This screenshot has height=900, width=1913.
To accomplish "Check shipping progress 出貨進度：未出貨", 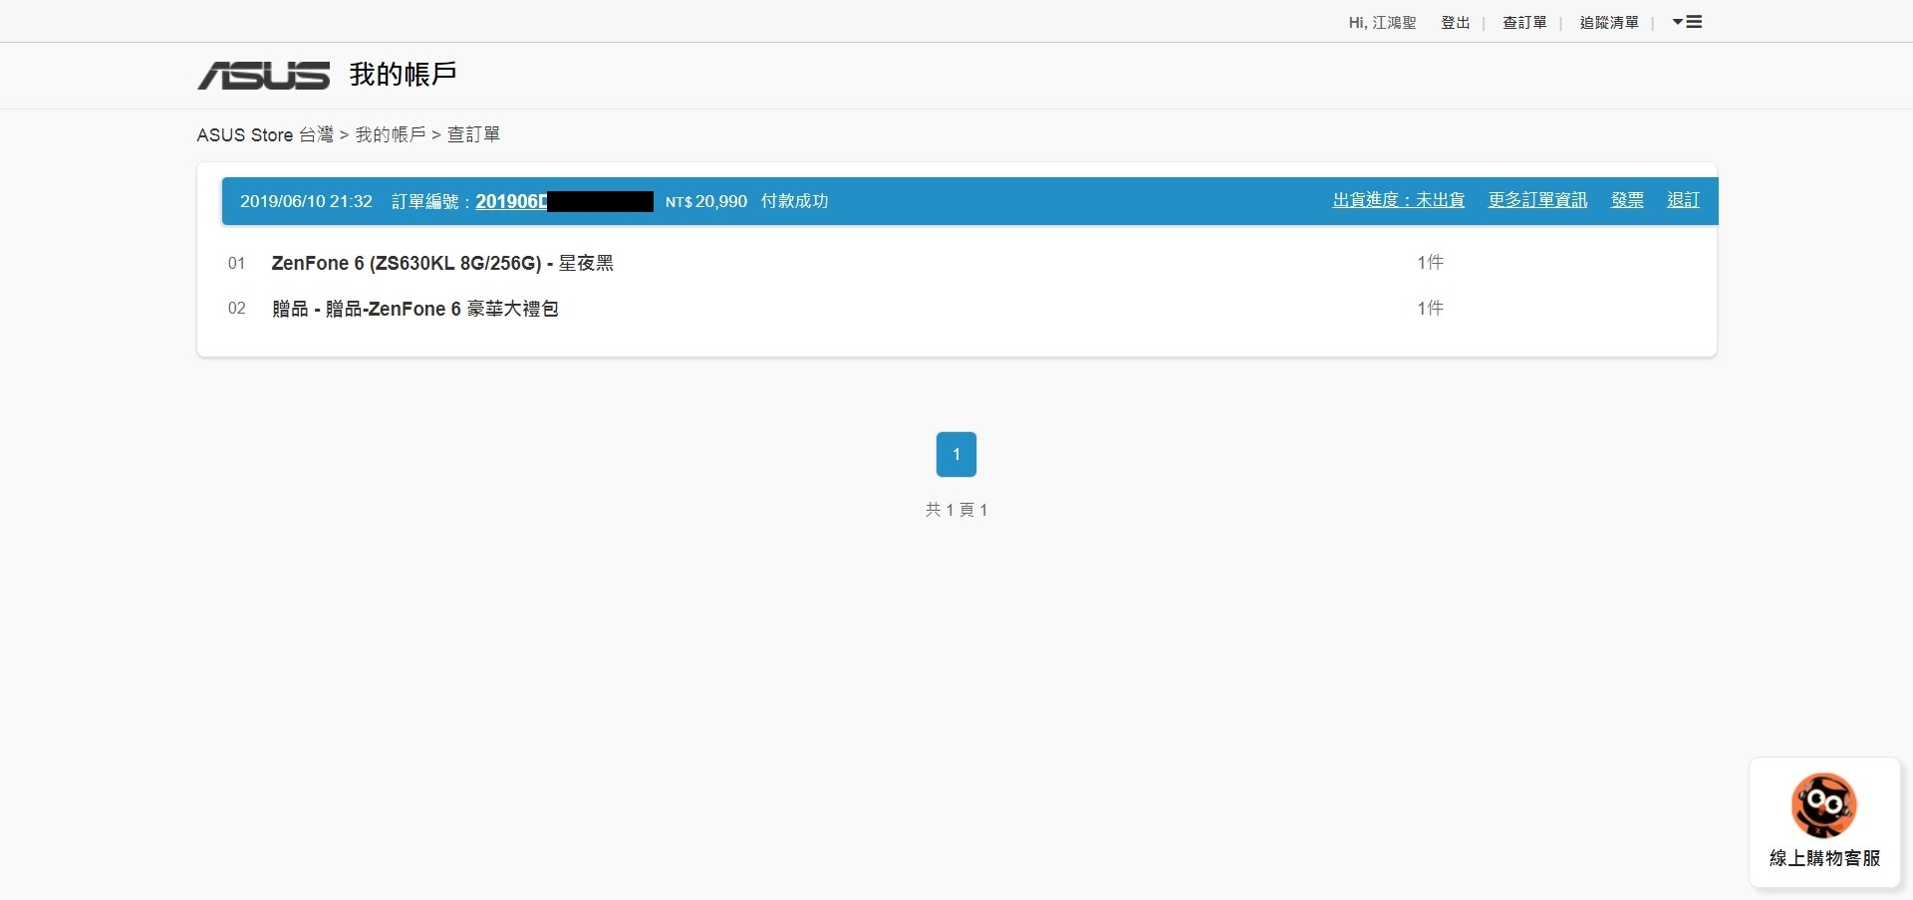I will tap(1399, 200).
